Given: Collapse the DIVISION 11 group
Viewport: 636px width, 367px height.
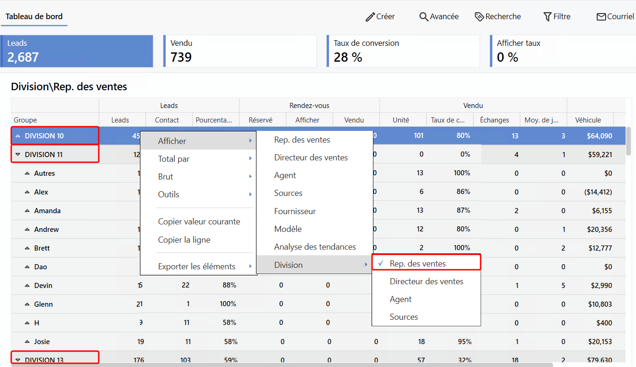Looking at the screenshot, I should [18, 155].
